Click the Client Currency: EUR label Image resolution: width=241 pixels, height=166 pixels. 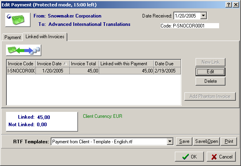(x=102, y=116)
